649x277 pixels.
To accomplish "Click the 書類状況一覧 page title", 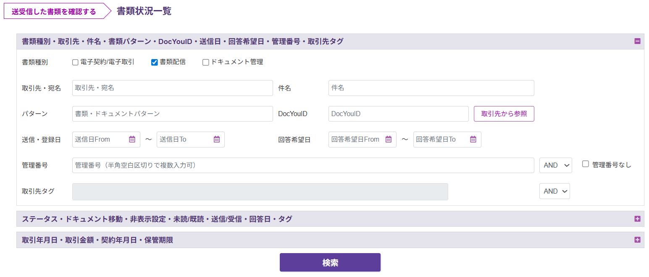I will click(144, 11).
